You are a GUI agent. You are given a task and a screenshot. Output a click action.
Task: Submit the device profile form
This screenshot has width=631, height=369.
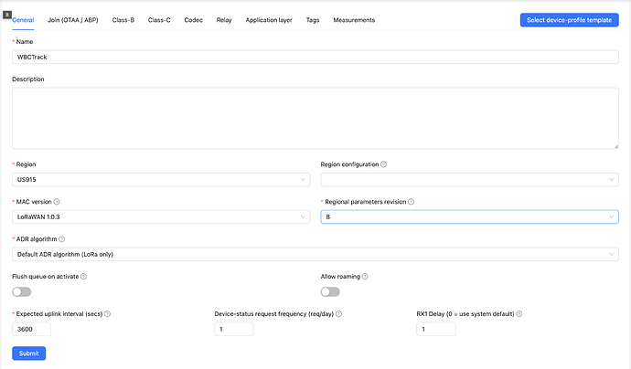tap(28, 353)
